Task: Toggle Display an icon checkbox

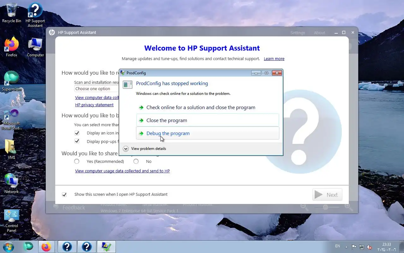Action: pos(77,133)
